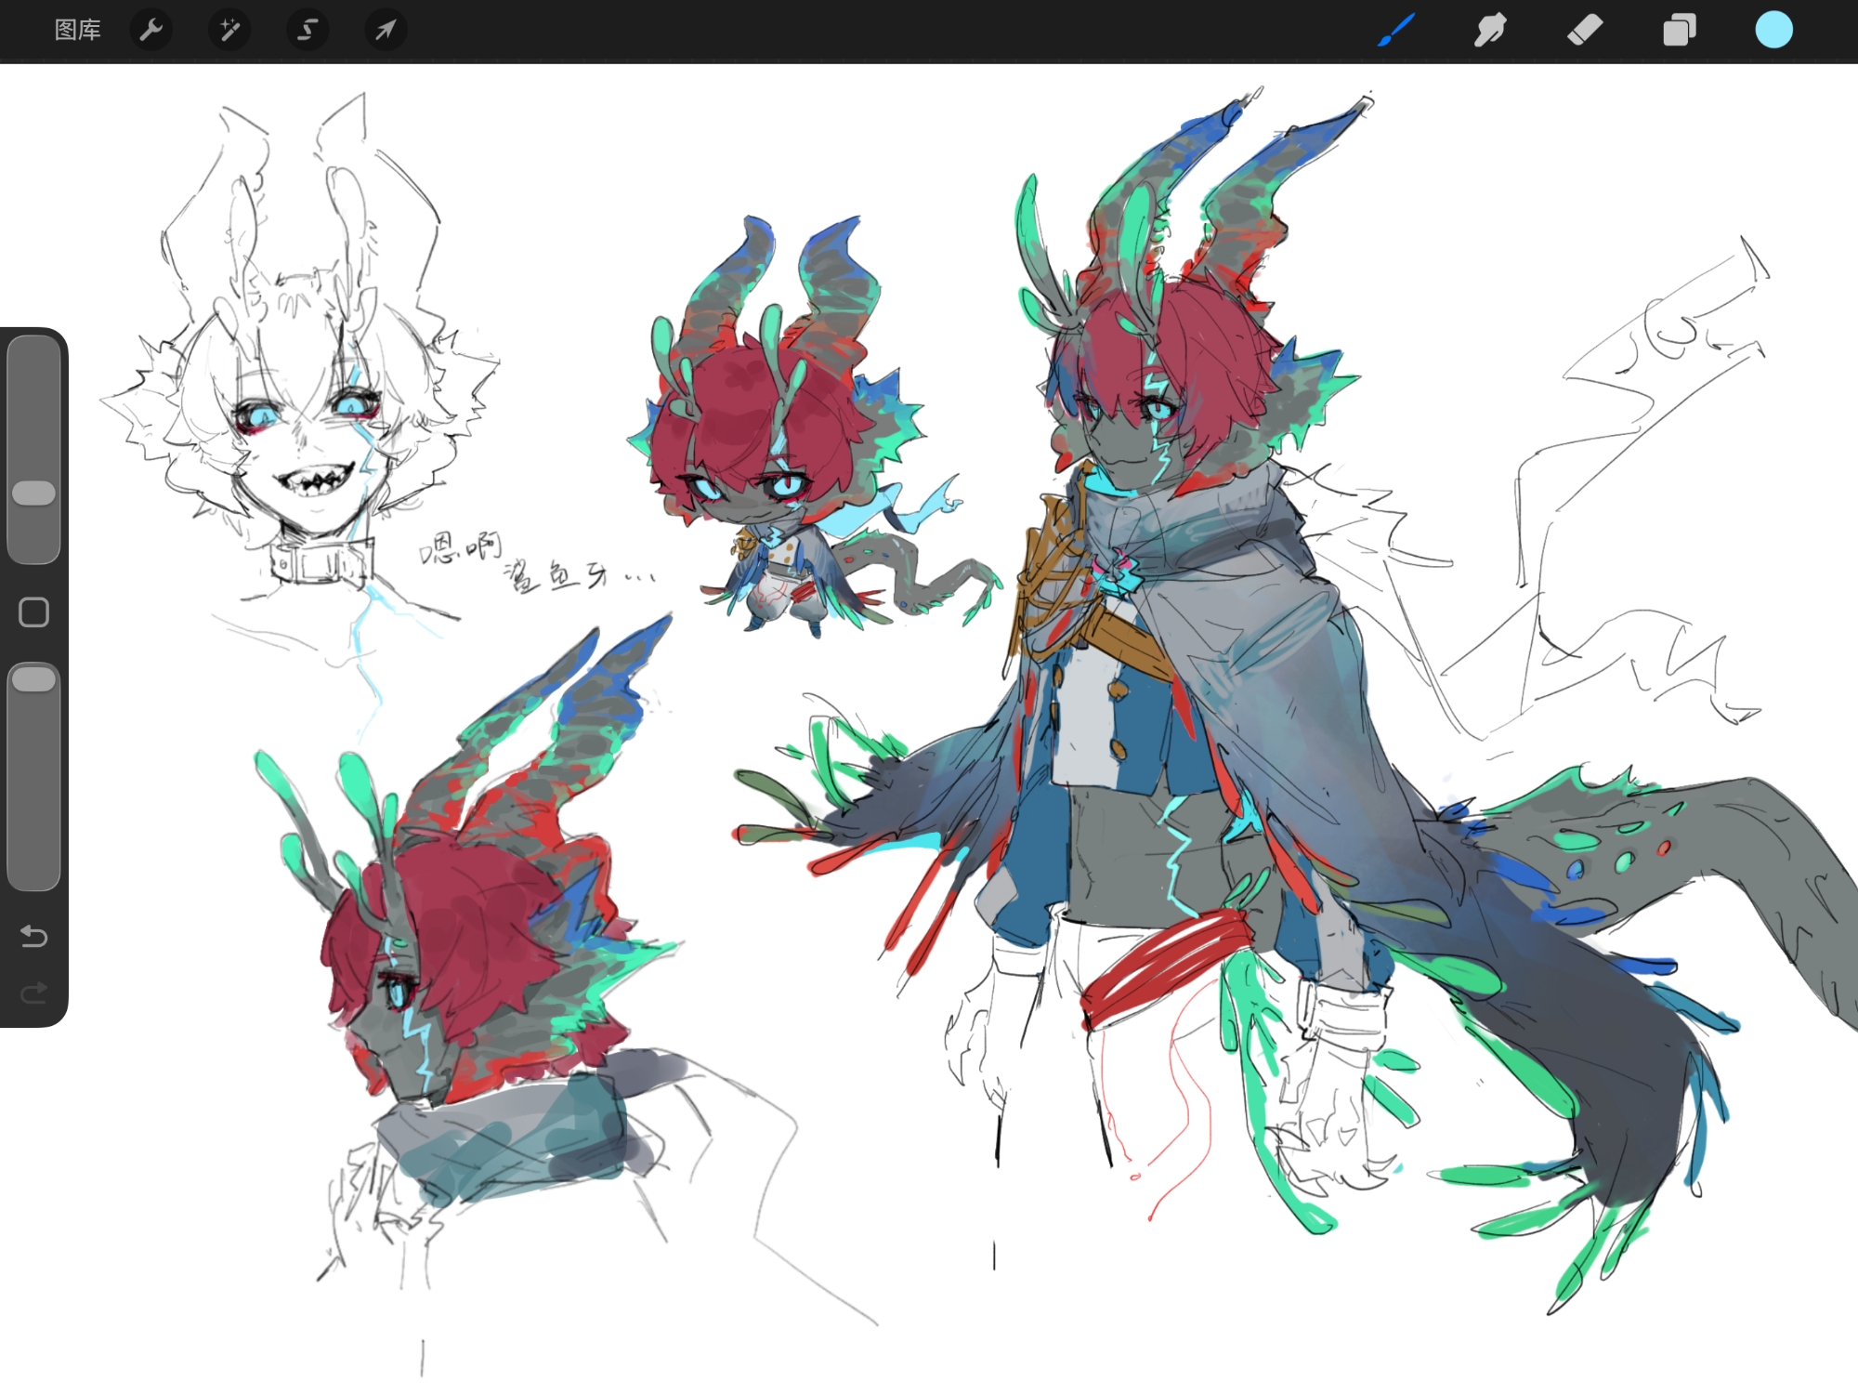Open the 图库 gallery
The width and height of the screenshot is (1858, 1394).
(77, 31)
